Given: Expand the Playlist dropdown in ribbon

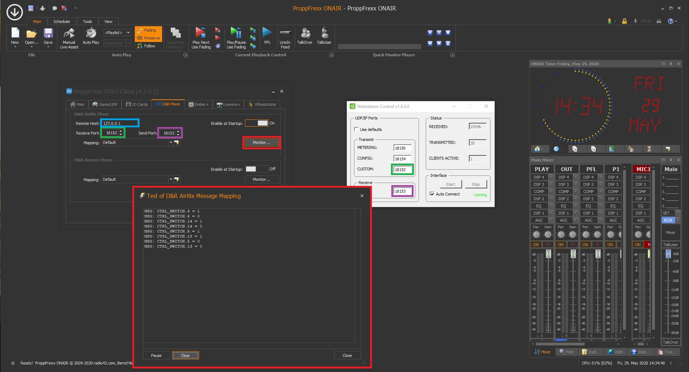Looking at the screenshot, I should point(128,33).
